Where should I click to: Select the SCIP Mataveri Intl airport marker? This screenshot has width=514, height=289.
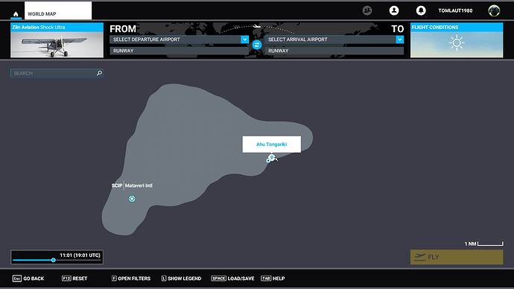pyautogui.click(x=132, y=199)
